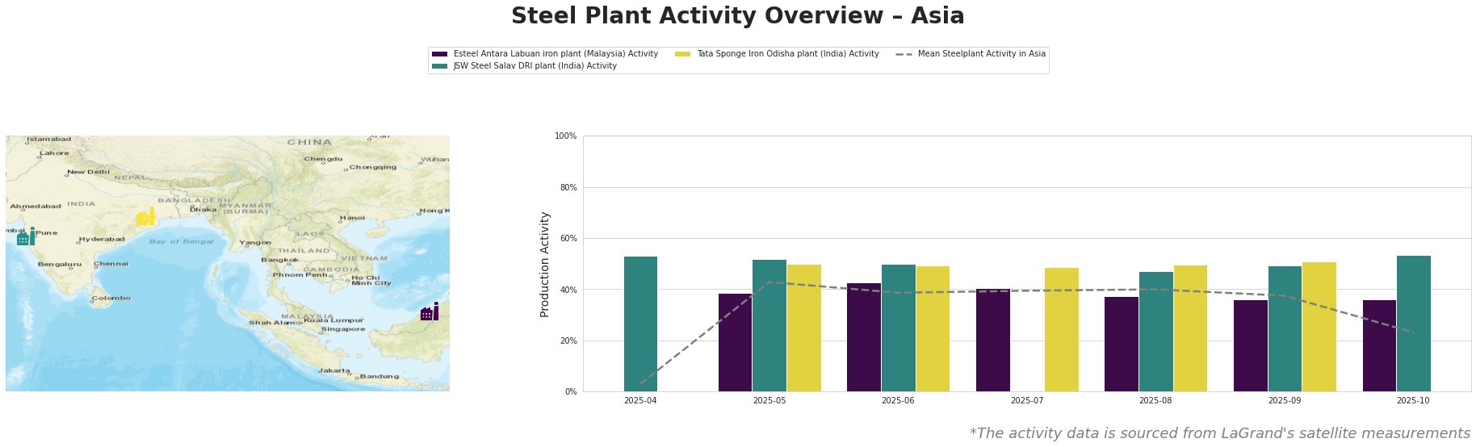Click the yellow bar for 2025-09
The height and width of the screenshot is (447, 1476).
[x=1319, y=327]
